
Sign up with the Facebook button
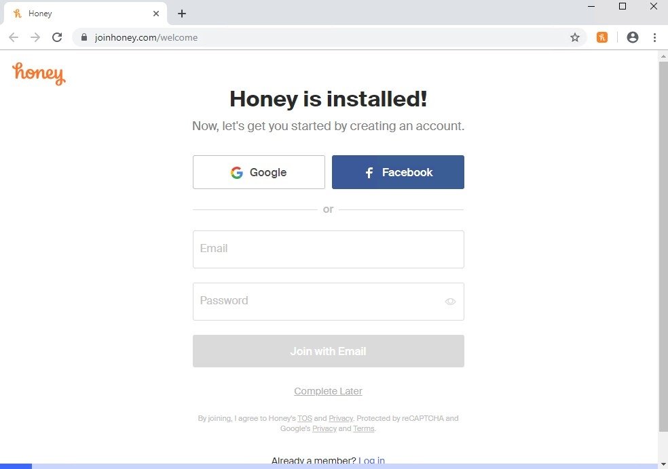pyautogui.click(x=398, y=172)
